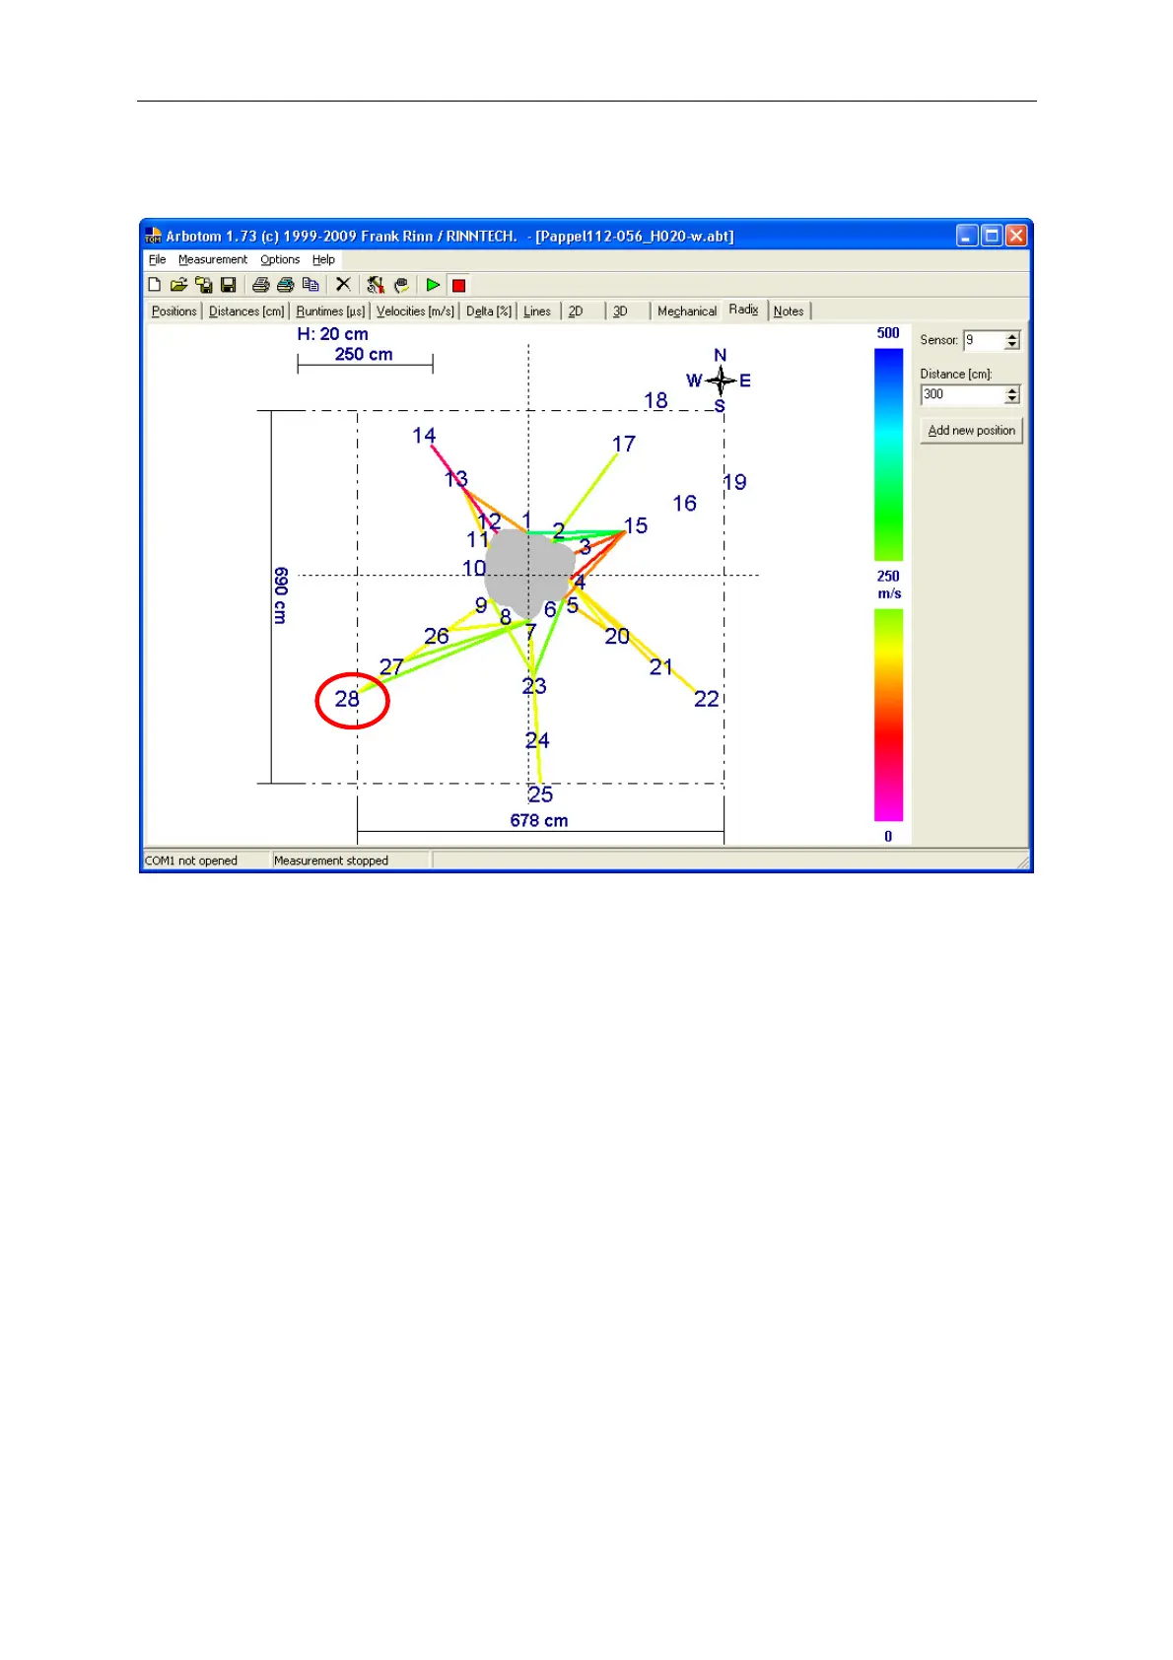The height and width of the screenshot is (1660, 1173).
Task: Switch to the 3D tab
Action: pos(627,311)
